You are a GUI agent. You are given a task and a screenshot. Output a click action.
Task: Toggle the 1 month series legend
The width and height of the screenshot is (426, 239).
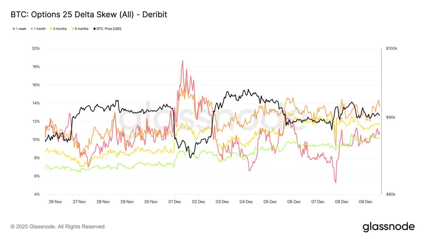point(38,29)
